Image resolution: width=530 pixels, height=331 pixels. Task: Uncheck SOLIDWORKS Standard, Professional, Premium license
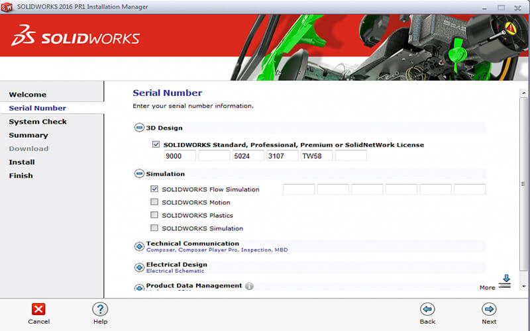[156, 144]
